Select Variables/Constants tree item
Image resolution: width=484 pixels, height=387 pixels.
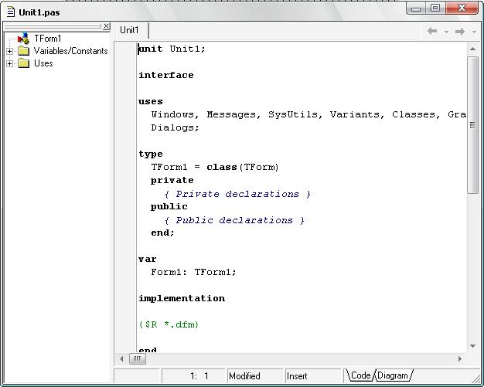(x=70, y=51)
